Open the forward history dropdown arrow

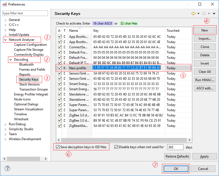[x=209, y=14]
